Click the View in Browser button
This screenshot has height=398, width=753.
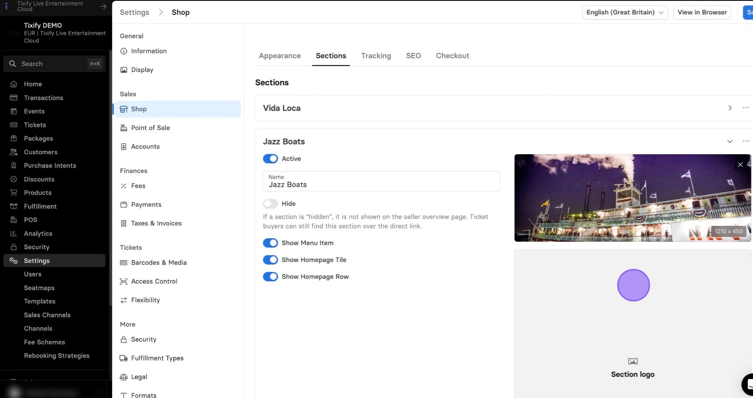pos(702,12)
